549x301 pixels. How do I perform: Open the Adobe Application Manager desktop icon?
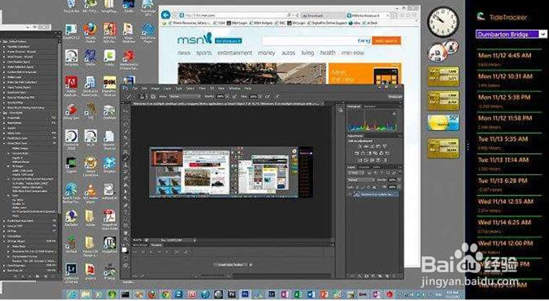[x=72, y=87]
